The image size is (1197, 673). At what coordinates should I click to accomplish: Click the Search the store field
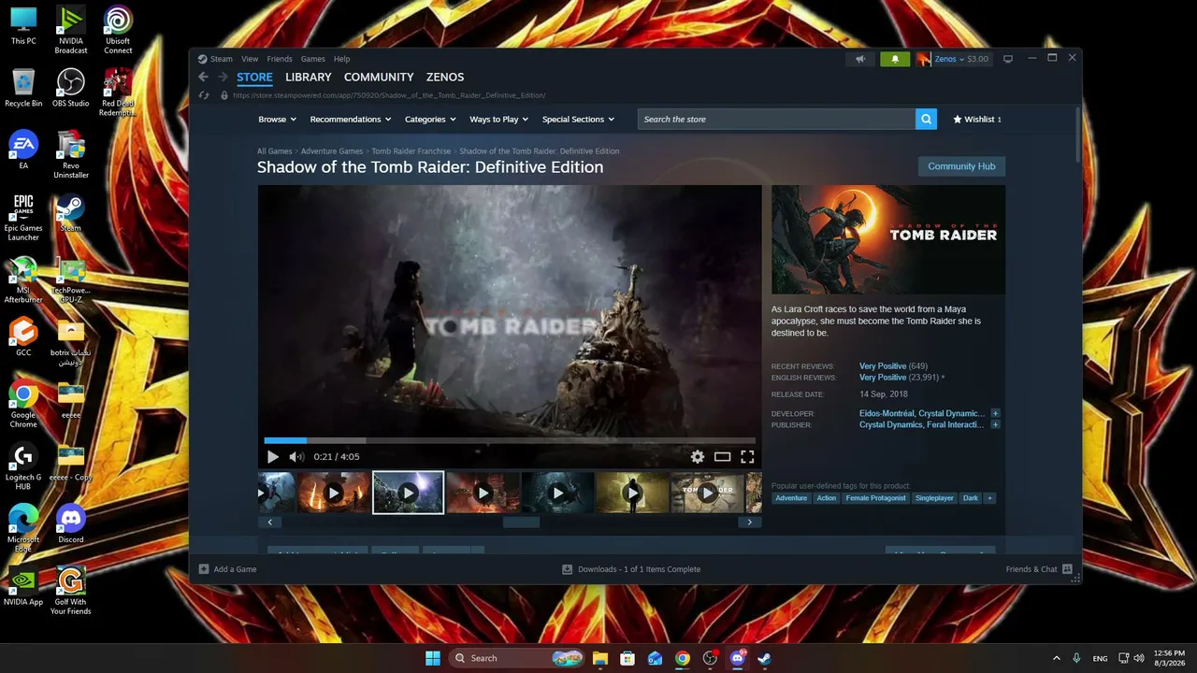[776, 119]
